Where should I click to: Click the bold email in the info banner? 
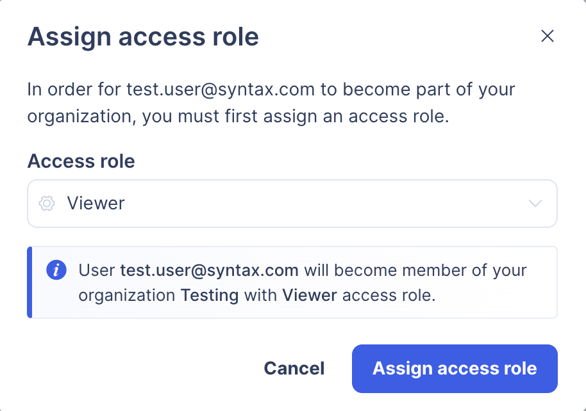tap(210, 270)
